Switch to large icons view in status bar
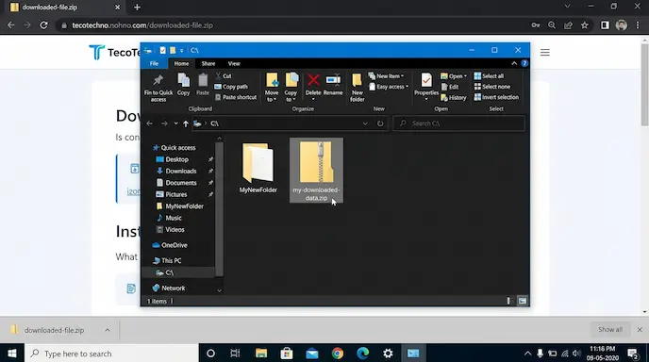The image size is (649, 362). point(523,301)
